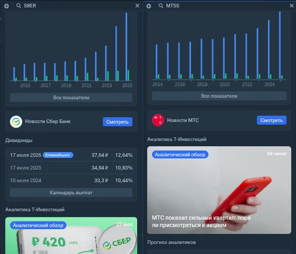Image resolution: width=296 pixels, height=254 pixels.
Task: Click MTS article title text
Action: click(x=201, y=221)
